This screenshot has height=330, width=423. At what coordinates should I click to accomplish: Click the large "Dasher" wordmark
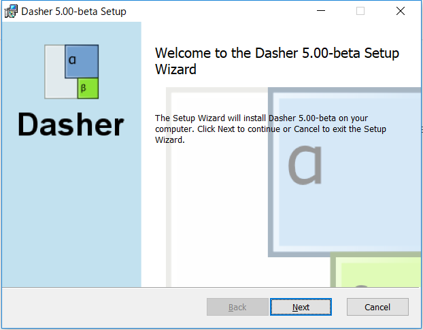click(71, 125)
